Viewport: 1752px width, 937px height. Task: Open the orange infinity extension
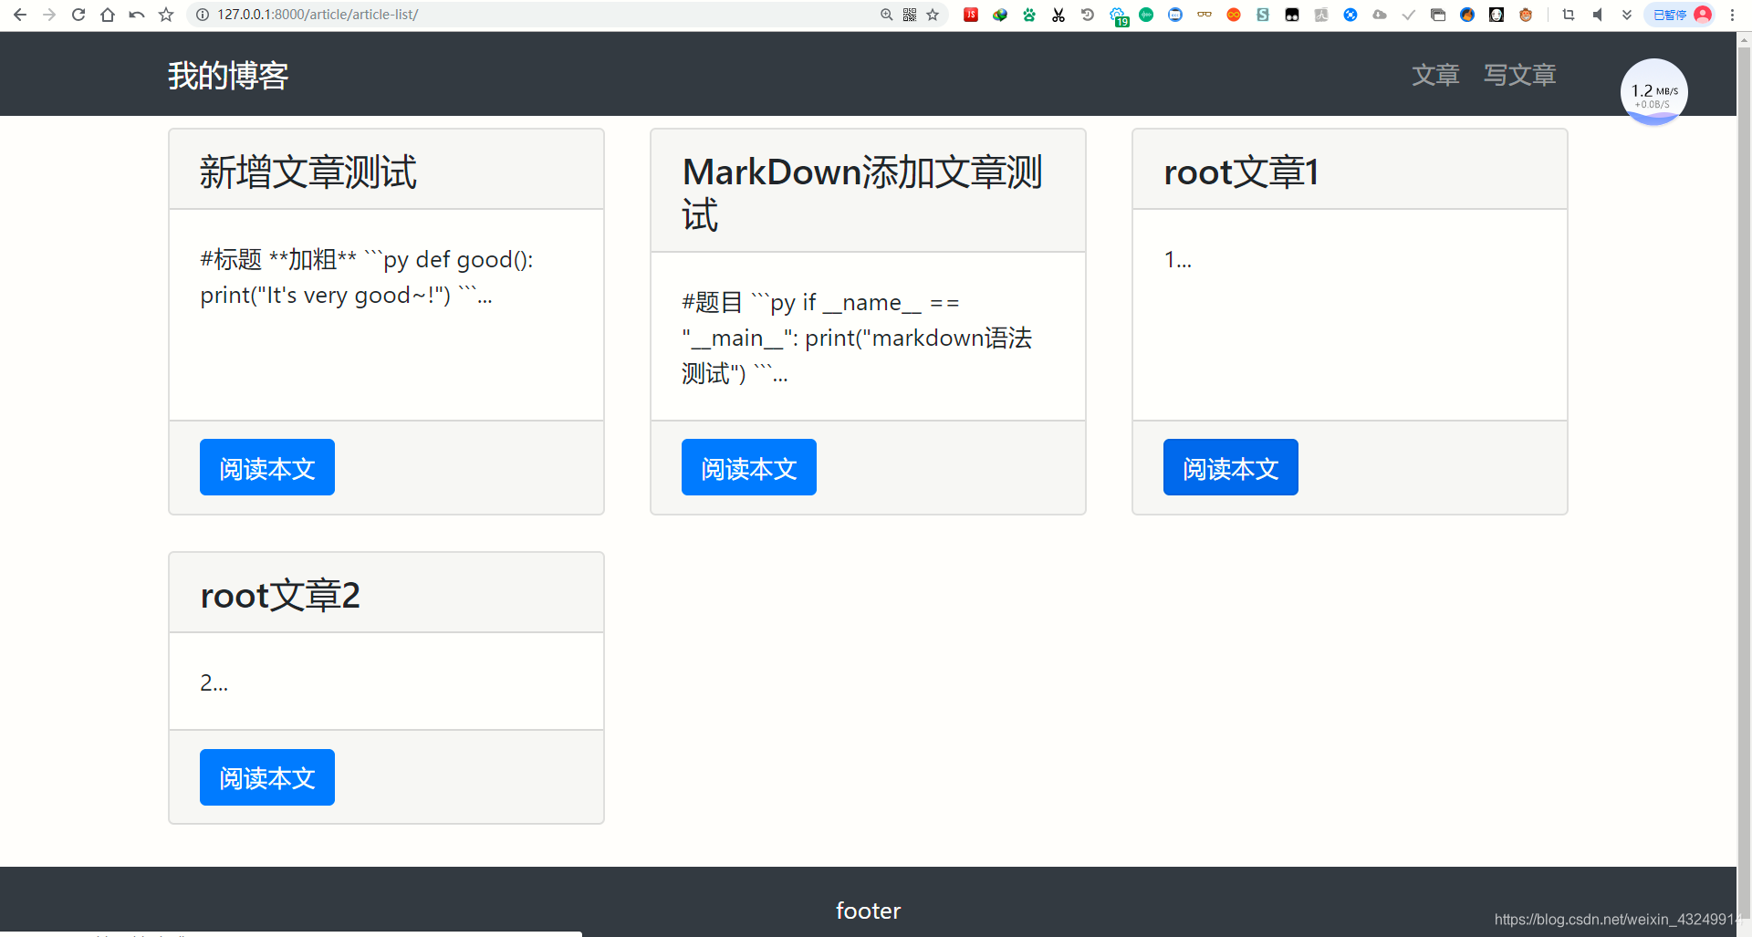tap(1234, 15)
